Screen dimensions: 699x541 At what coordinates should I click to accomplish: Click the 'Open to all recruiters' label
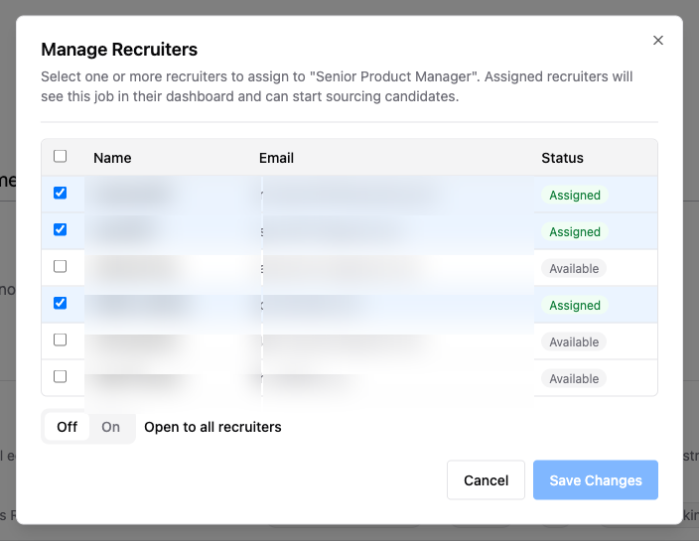point(212,427)
